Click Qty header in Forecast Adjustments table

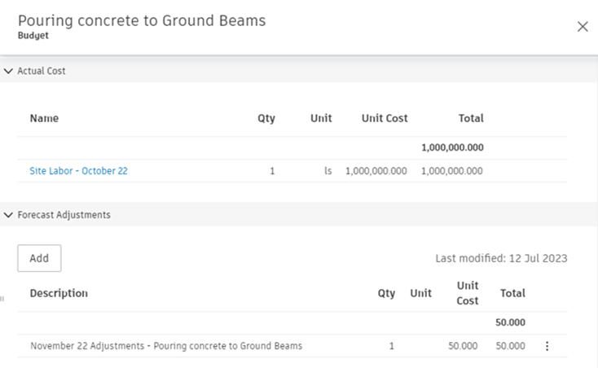click(386, 294)
